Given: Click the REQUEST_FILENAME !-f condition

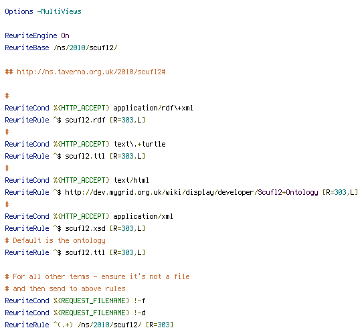Looking at the screenshot, I should tap(99, 301).
